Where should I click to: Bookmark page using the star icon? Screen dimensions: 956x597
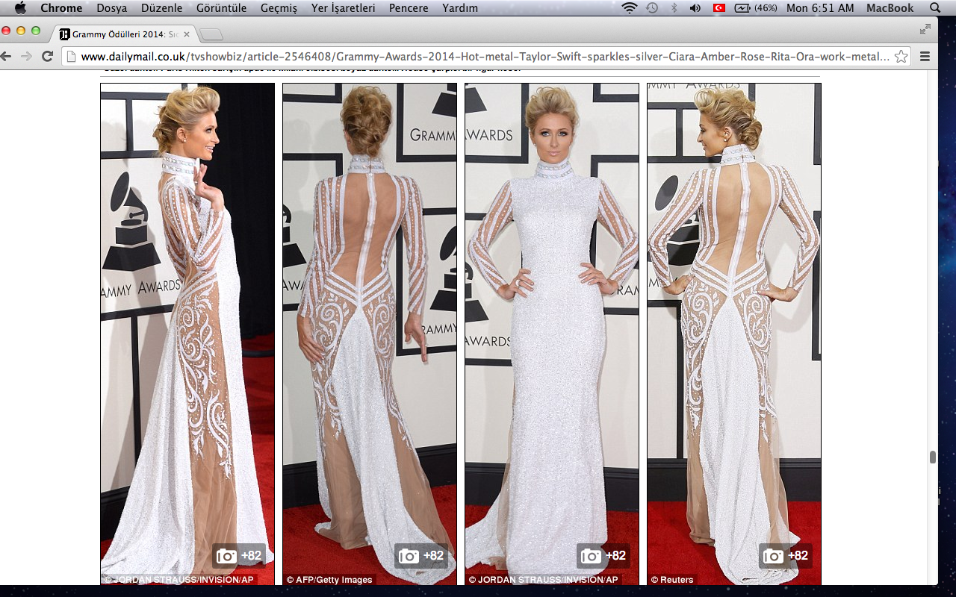tap(901, 57)
